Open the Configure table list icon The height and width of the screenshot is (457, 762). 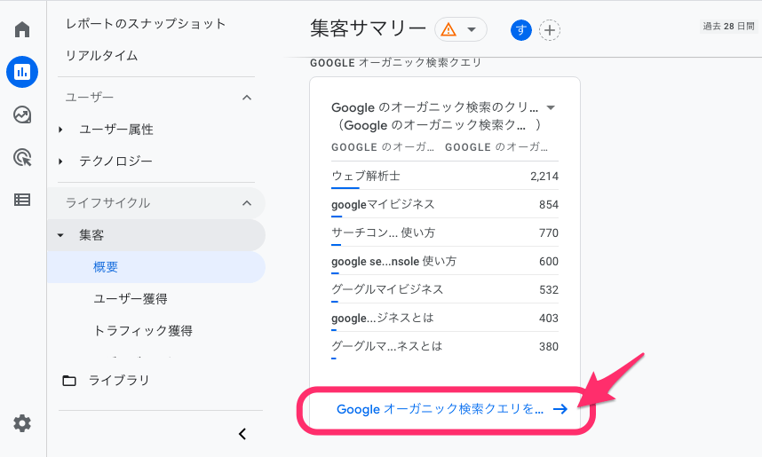tap(22, 200)
